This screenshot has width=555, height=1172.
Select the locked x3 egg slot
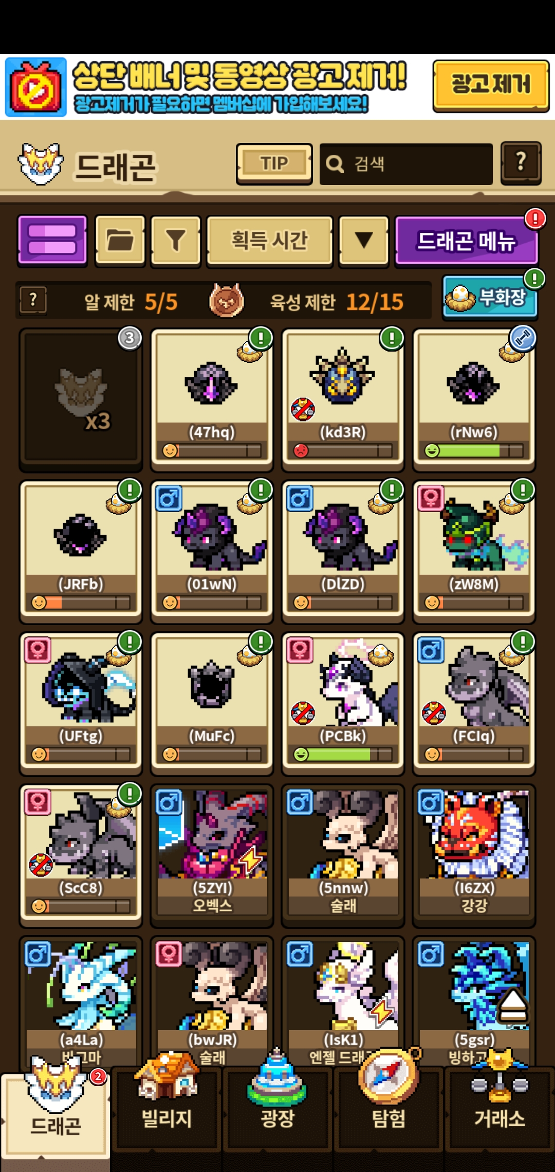pyautogui.click(x=81, y=399)
